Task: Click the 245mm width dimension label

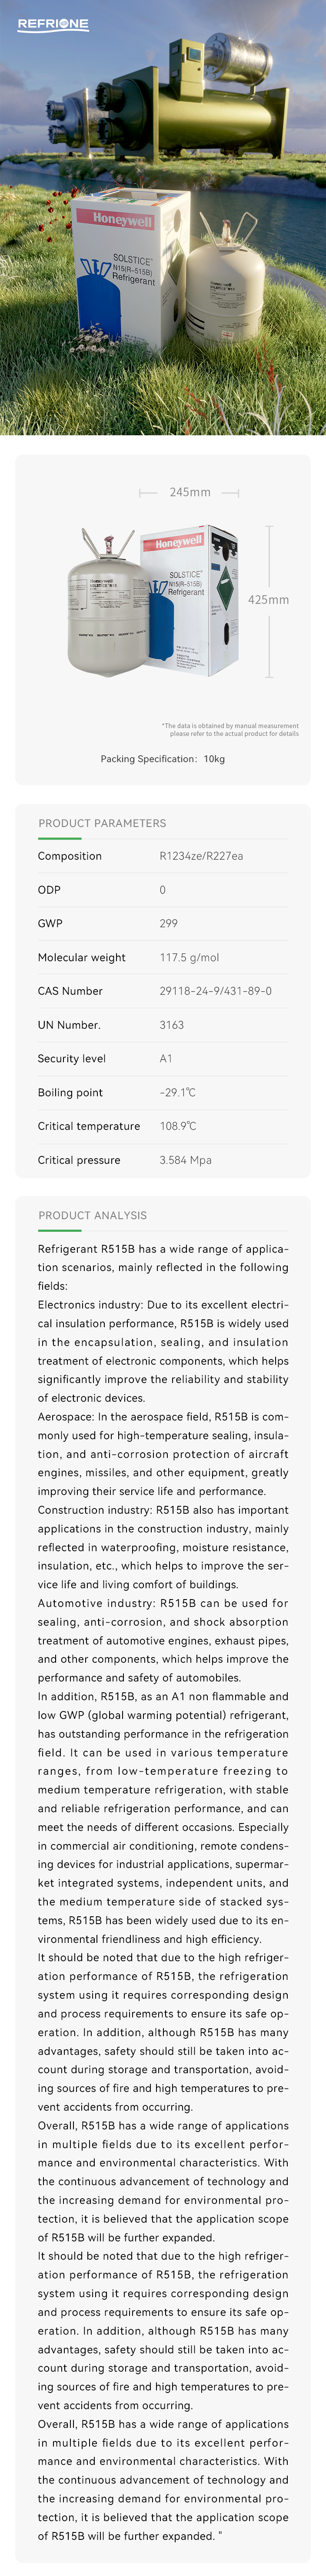Action: [190, 492]
